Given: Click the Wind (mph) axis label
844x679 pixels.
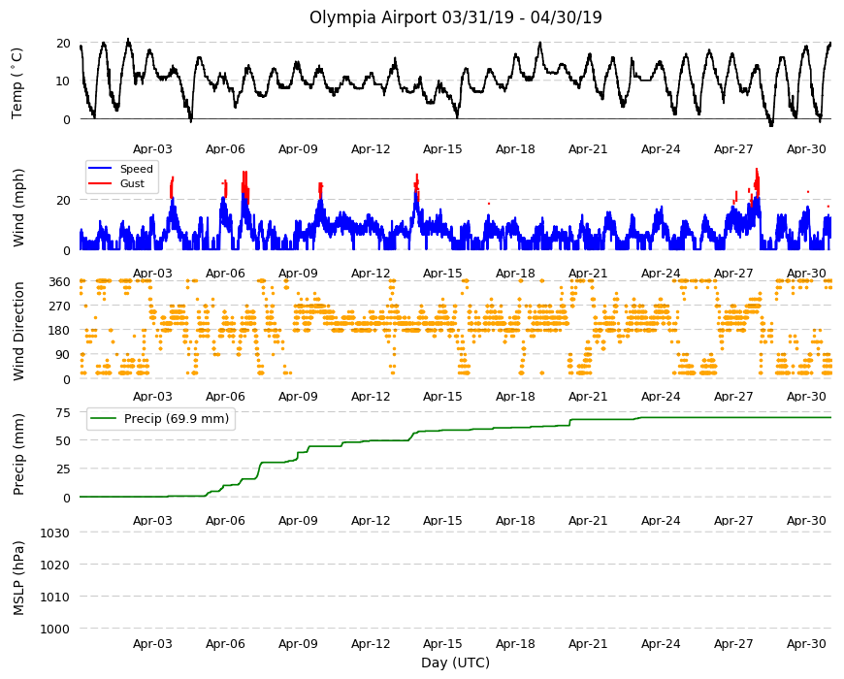Looking at the screenshot, I should pos(18,208).
